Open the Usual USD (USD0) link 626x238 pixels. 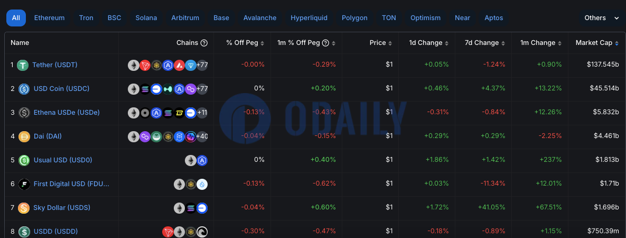point(63,160)
